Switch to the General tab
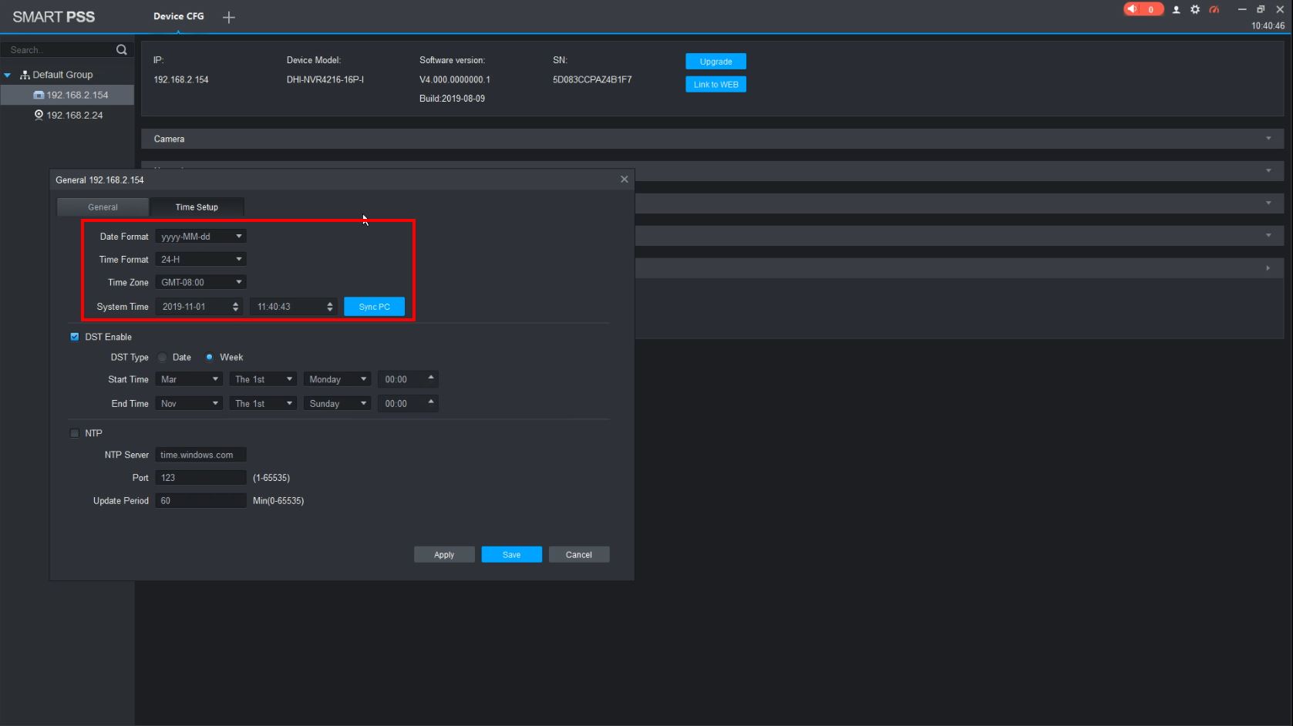The width and height of the screenshot is (1293, 726). 103,207
